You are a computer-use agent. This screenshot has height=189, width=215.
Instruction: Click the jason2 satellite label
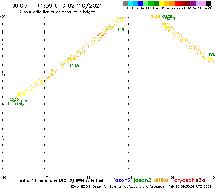(122, 180)
